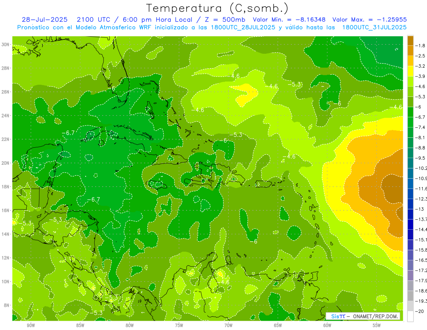The height and width of the screenshot is (330, 427).
Task: Click the orange swatch between -1.8 and -2.5
Action: point(410,51)
